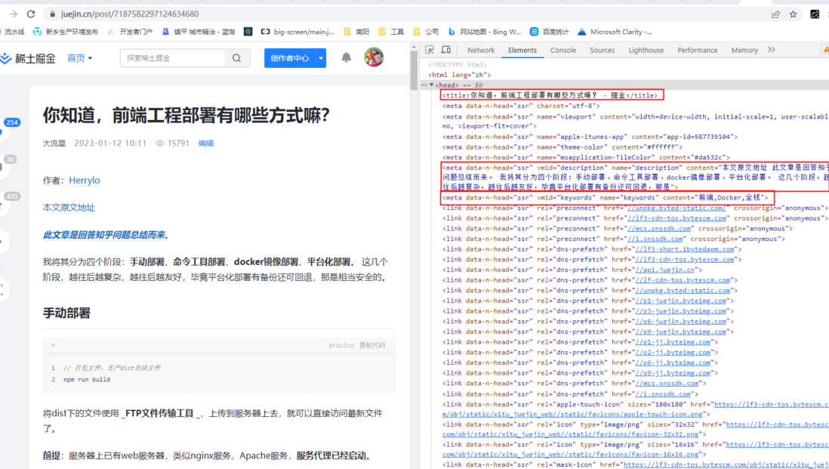
Task: Select the title element row in DOM
Action: [550, 96]
